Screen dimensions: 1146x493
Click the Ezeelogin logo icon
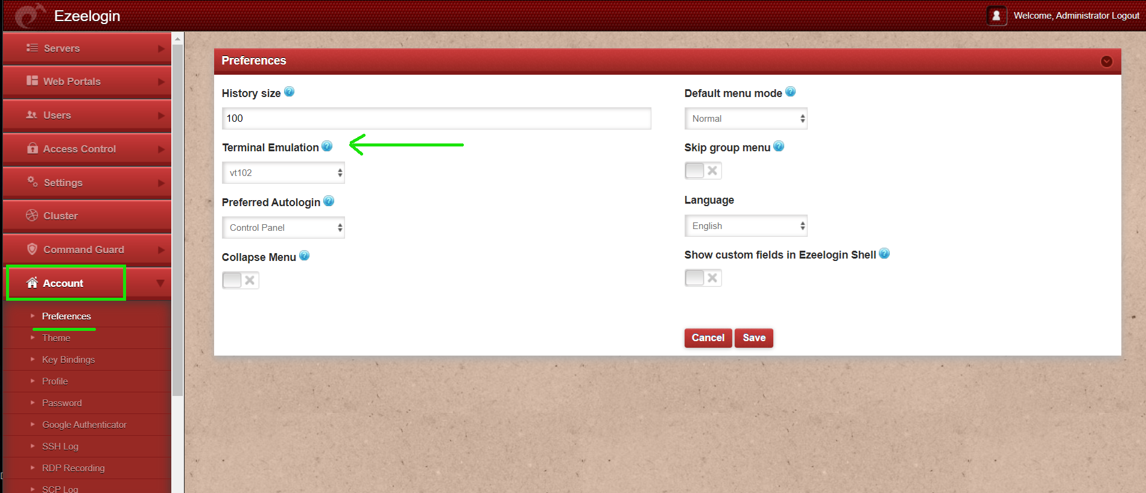tap(30, 16)
